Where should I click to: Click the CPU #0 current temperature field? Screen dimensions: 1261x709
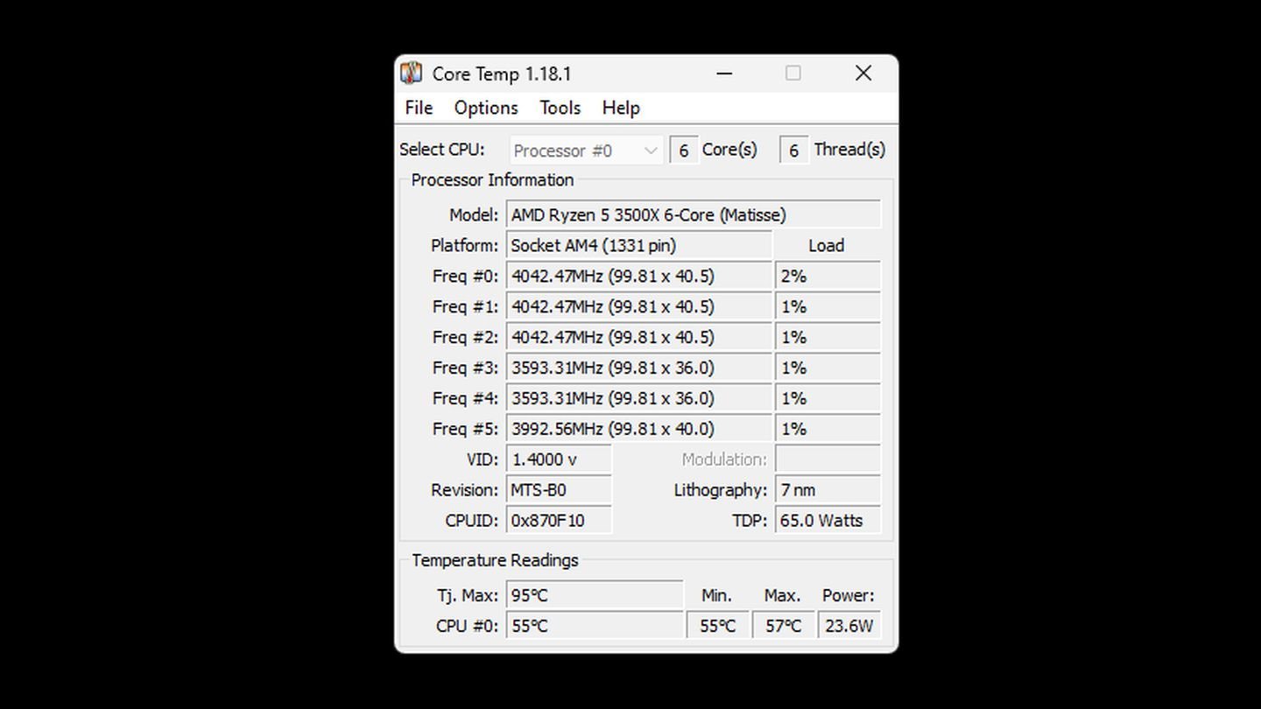point(595,626)
